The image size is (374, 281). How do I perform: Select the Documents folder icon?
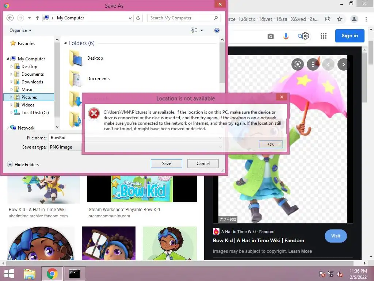pyautogui.click(x=76, y=79)
